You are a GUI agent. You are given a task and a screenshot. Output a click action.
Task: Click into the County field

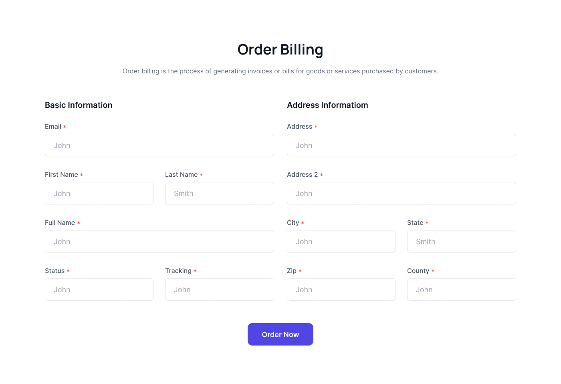[461, 289]
